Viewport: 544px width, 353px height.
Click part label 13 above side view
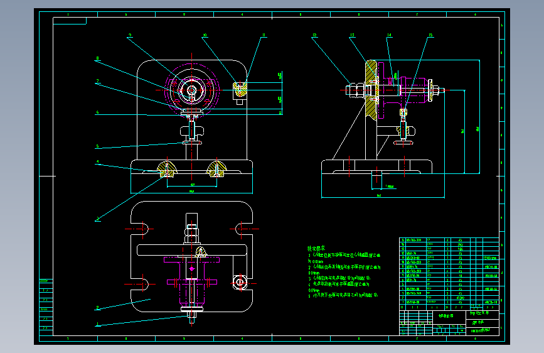(x=352, y=35)
